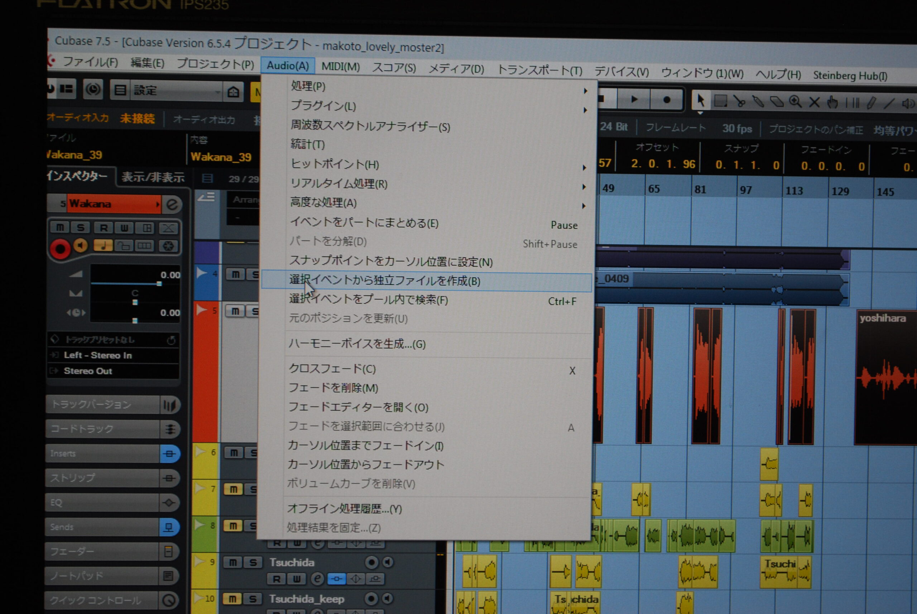Viewport: 917px width, 614px height.
Task: Click the Lock track icon in inspector
Action: pos(124,246)
